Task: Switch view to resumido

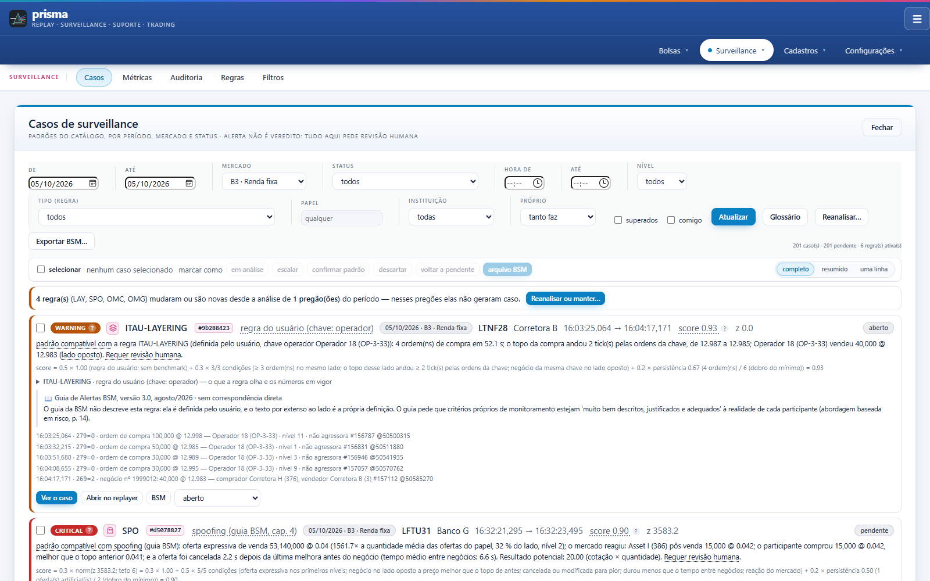Action: click(x=834, y=270)
